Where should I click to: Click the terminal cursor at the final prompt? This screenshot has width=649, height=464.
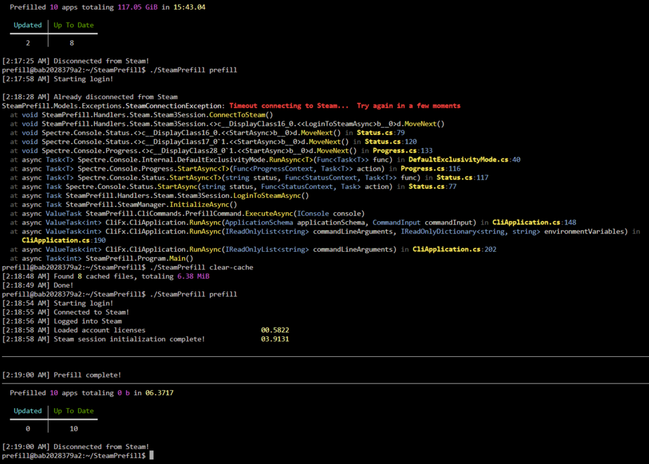151,456
